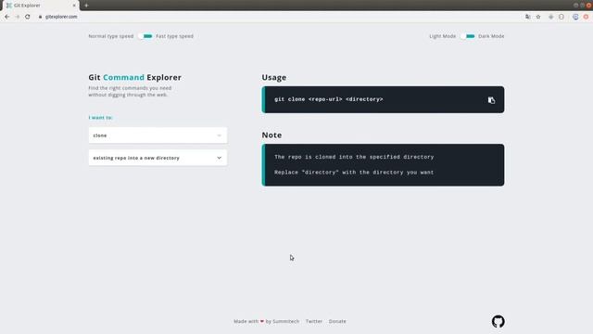
Task: Click the 'Light Mode' label
Action: pos(443,36)
